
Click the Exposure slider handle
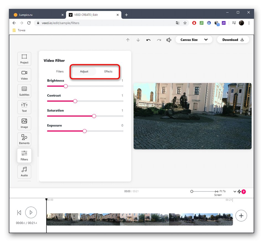pyautogui.click(x=85, y=131)
